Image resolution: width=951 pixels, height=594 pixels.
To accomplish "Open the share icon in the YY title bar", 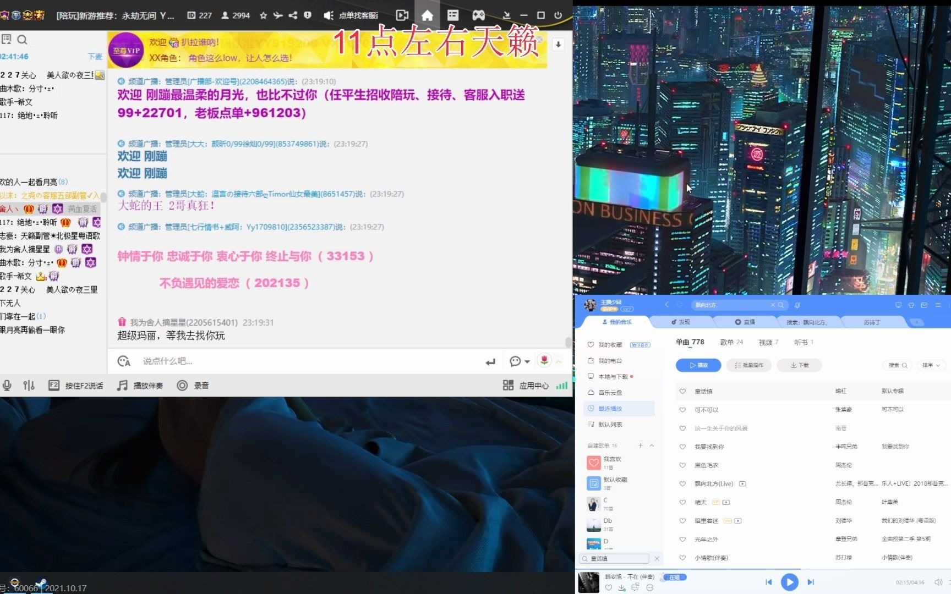I will point(294,15).
